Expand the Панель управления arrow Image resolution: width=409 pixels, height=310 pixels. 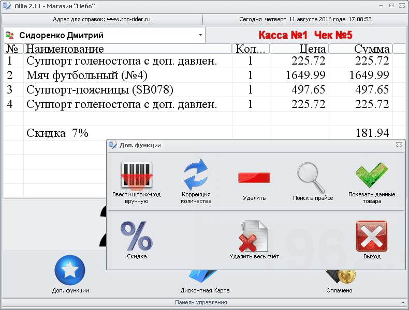(403, 302)
